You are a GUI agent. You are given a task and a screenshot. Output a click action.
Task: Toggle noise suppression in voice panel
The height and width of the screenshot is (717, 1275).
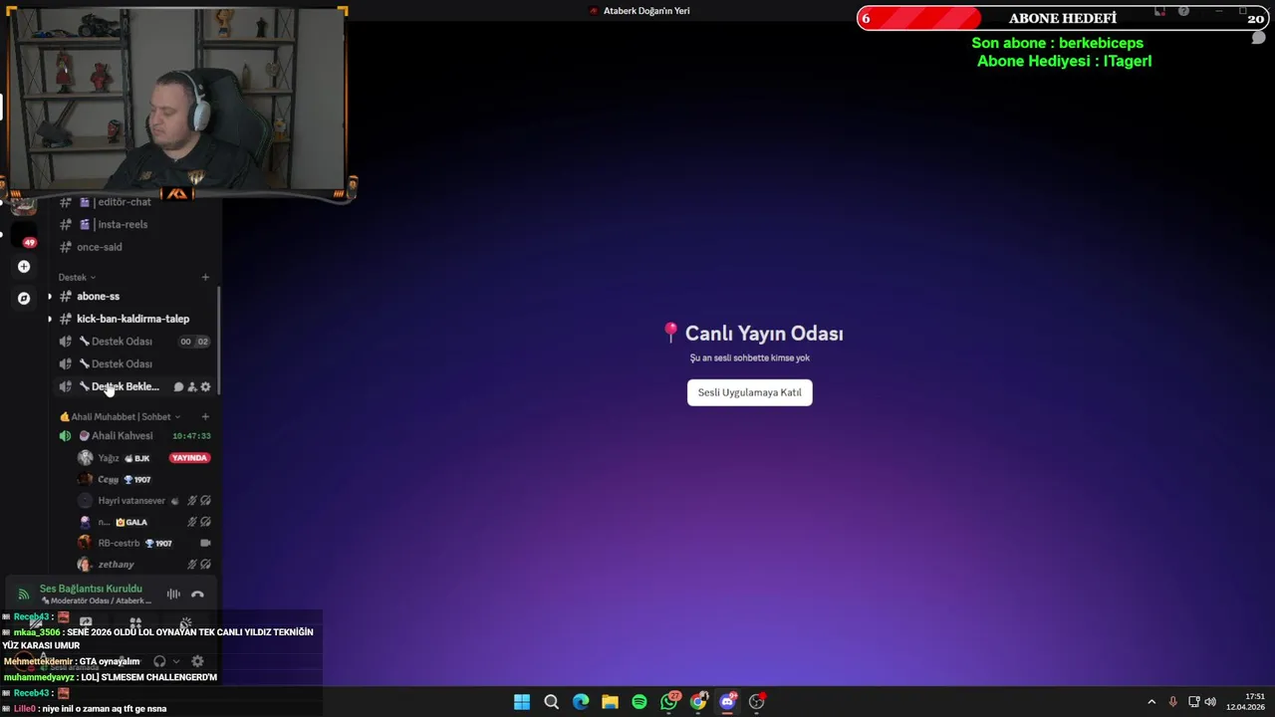[173, 595]
